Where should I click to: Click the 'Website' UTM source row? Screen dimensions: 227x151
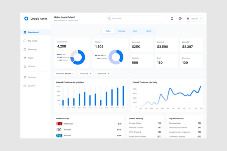(x=89, y=129)
